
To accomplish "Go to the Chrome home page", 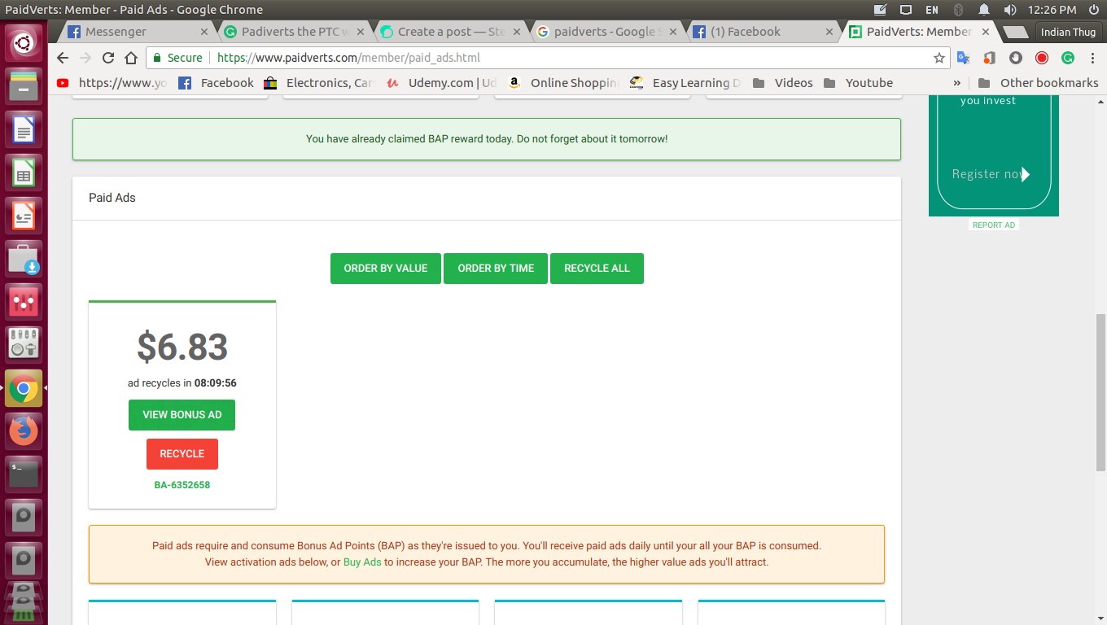I will [x=131, y=58].
